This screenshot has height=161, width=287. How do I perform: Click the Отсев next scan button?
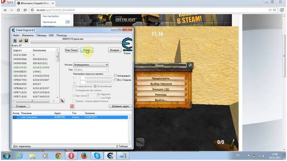point(87,50)
